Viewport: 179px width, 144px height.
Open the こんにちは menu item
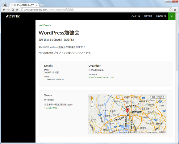coord(135,16)
